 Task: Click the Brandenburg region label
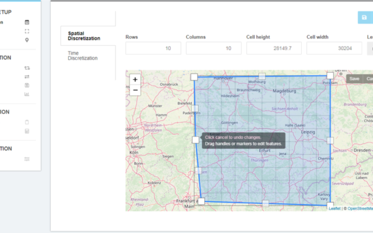pyautogui.click(x=355, y=104)
